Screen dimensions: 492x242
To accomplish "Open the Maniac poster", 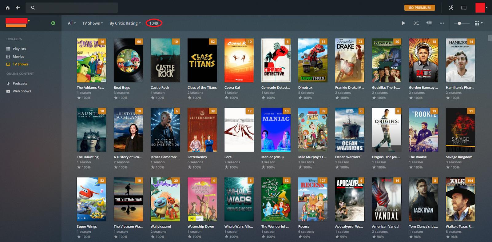I will [276, 130].
